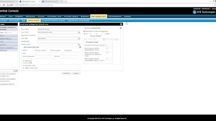Open the Помощь menu

click(x=128, y=16)
